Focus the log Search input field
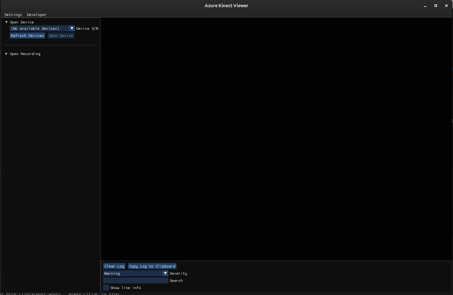453x295 pixels. pos(135,281)
